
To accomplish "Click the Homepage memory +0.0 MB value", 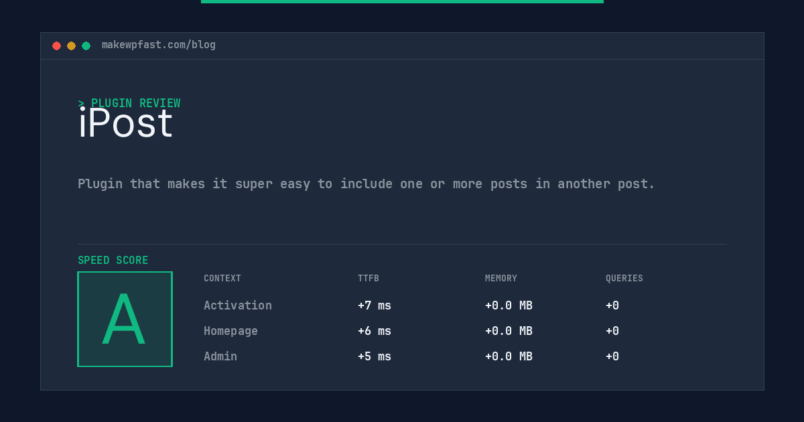I will tap(509, 331).
